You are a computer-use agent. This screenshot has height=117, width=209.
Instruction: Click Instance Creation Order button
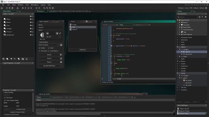coord(17,112)
